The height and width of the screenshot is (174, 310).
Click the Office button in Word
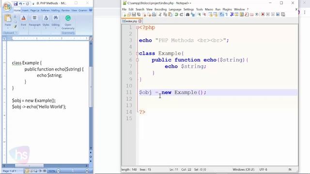(7, 6)
